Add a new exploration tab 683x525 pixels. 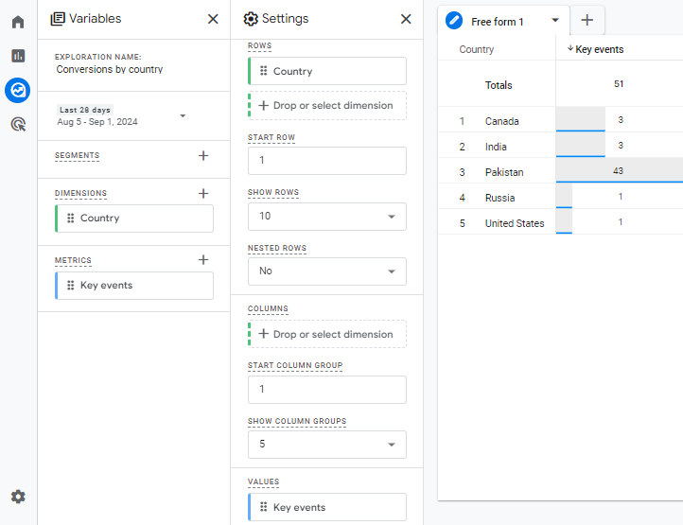point(587,20)
